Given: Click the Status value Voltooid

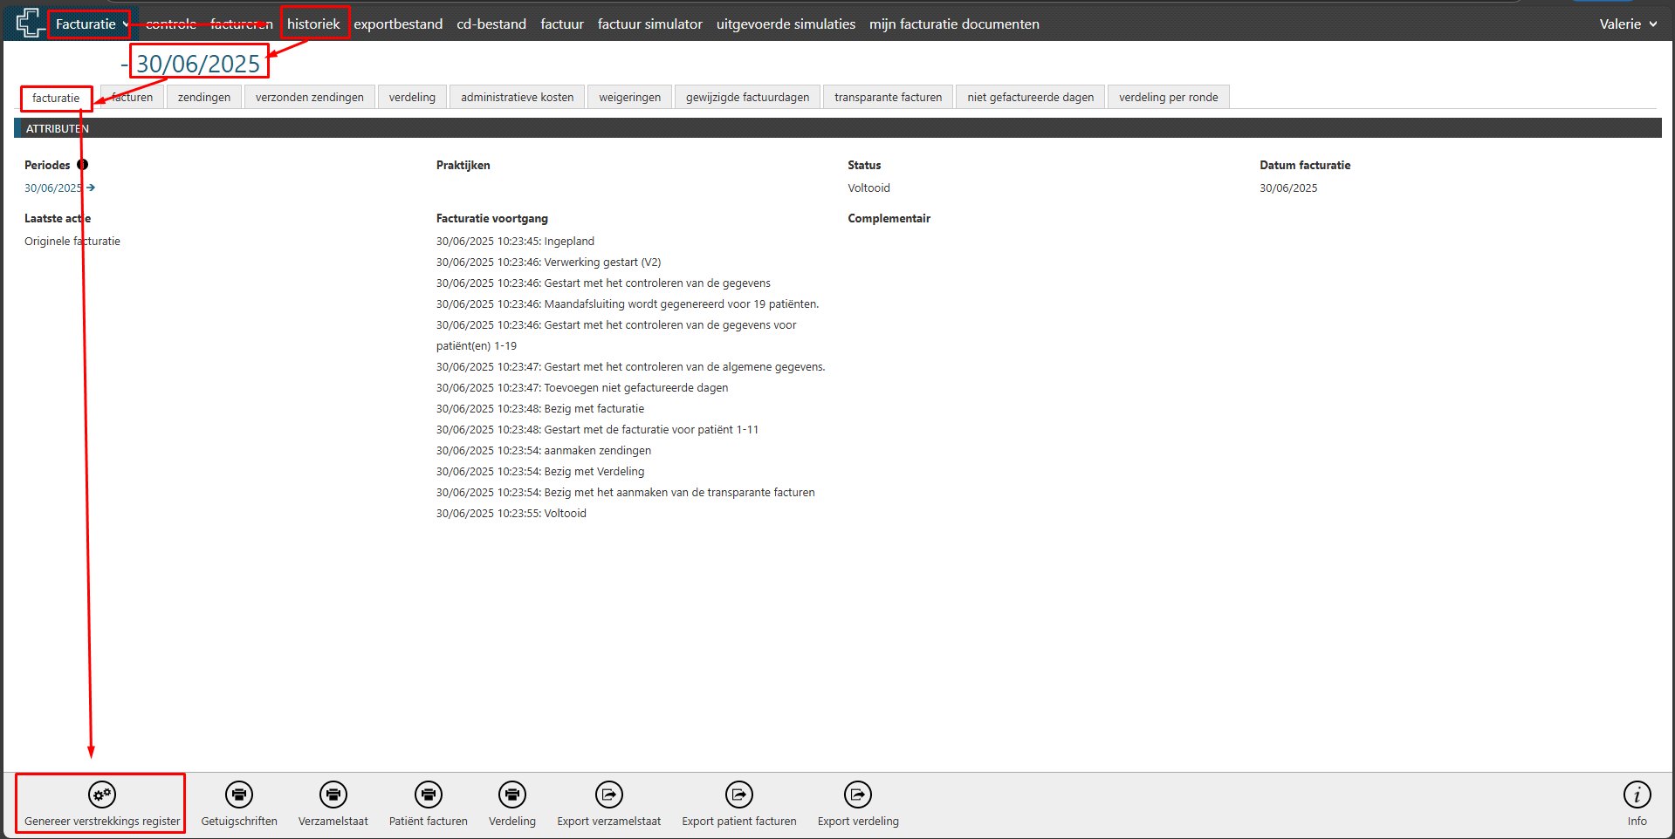Looking at the screenshot, I should [868, 188].
